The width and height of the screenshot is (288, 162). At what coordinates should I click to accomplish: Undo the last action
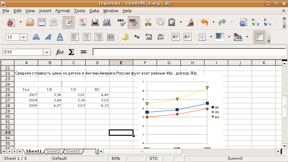click(x=204, y=22)
